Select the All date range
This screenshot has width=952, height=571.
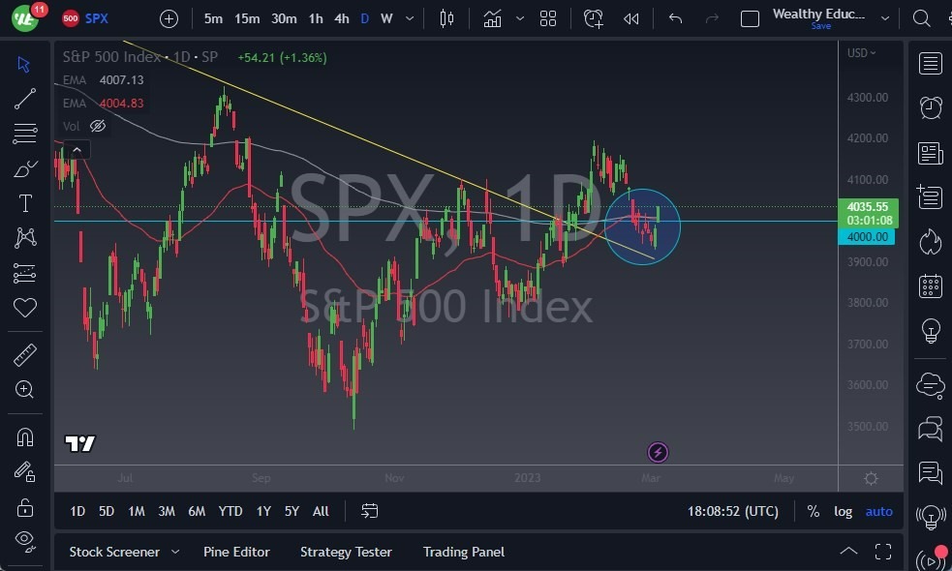coord(321,511)
